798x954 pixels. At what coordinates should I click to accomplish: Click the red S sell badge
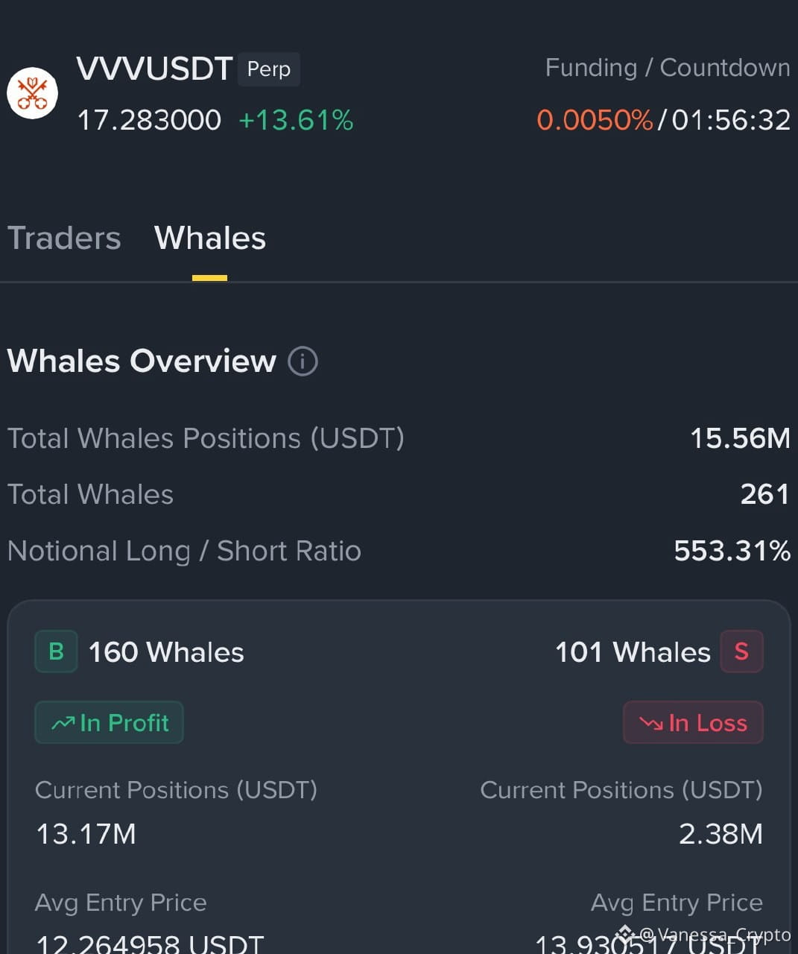point(741,651)
